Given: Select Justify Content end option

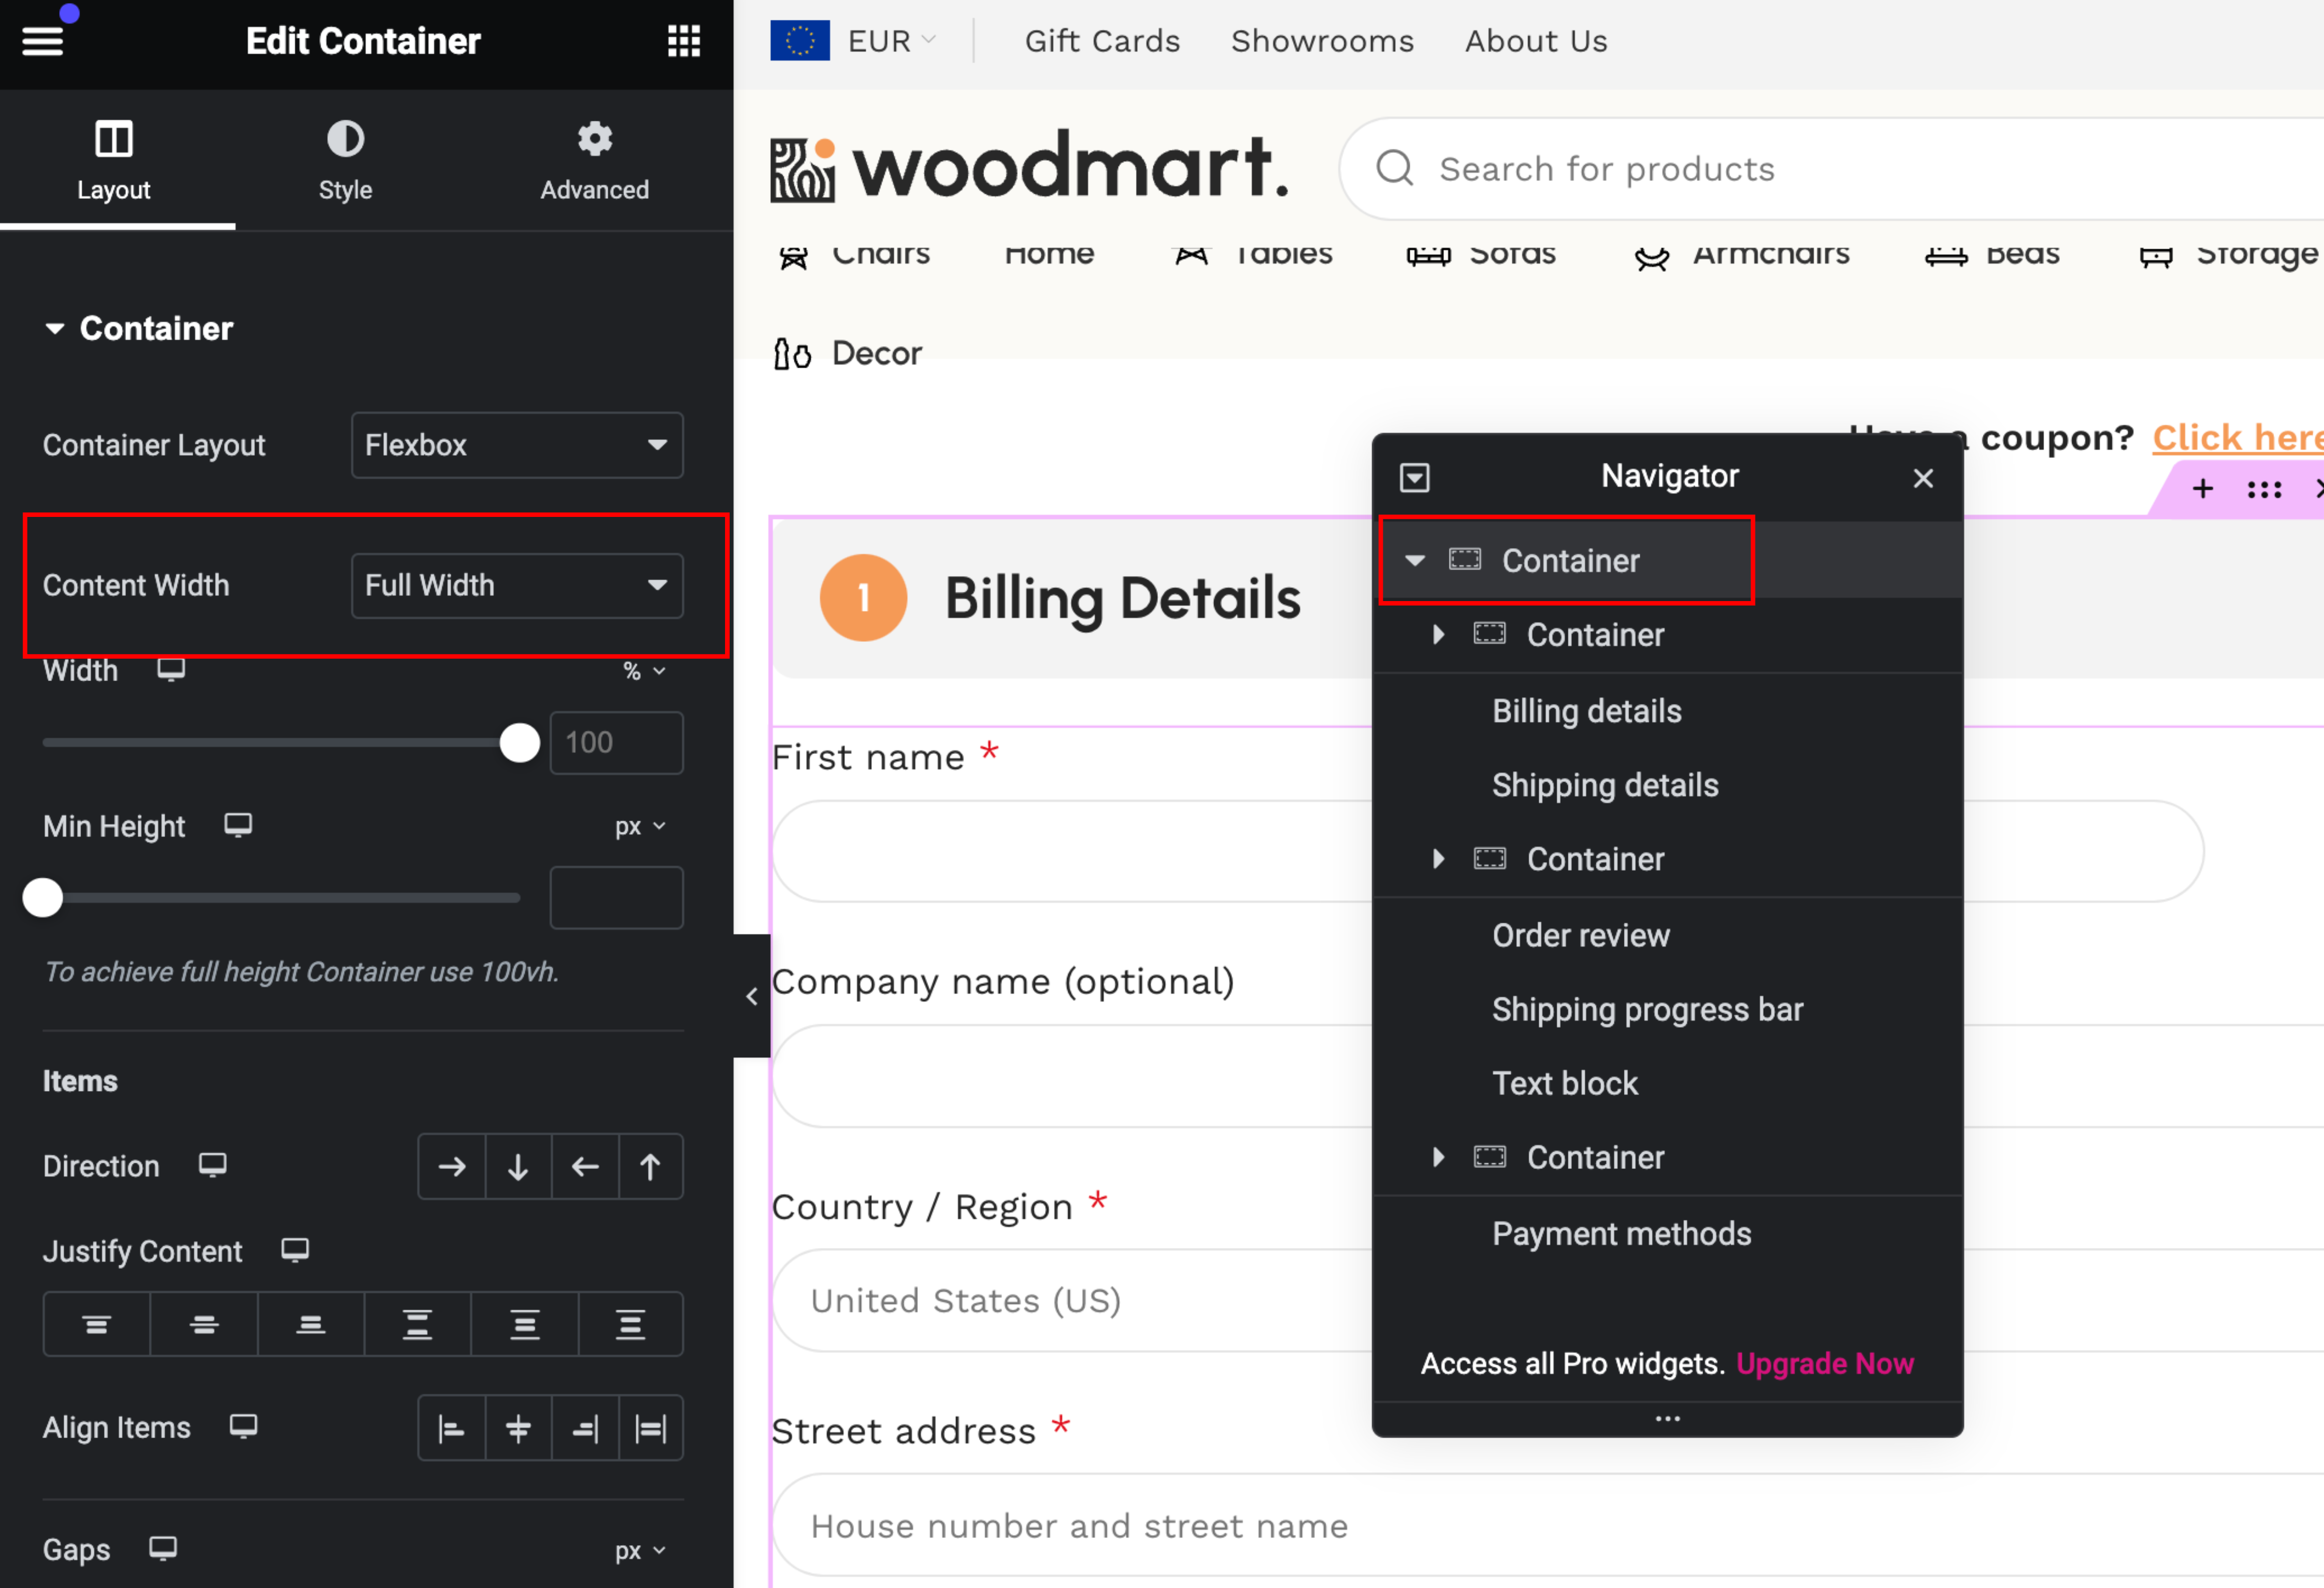Looking at the screenshot, I should (311, 1324).
